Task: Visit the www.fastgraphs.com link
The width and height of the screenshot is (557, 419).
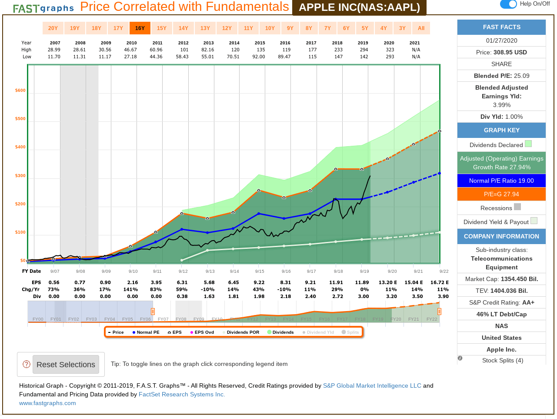Action: point(47,403)
